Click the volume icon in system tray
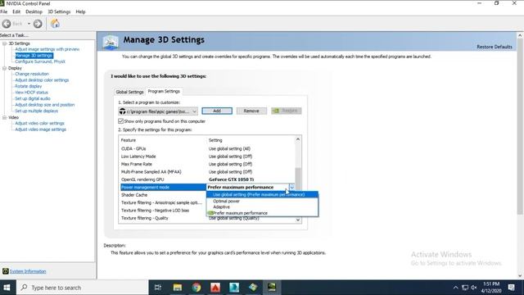This screenshot has height=295, width=524. 474,288
